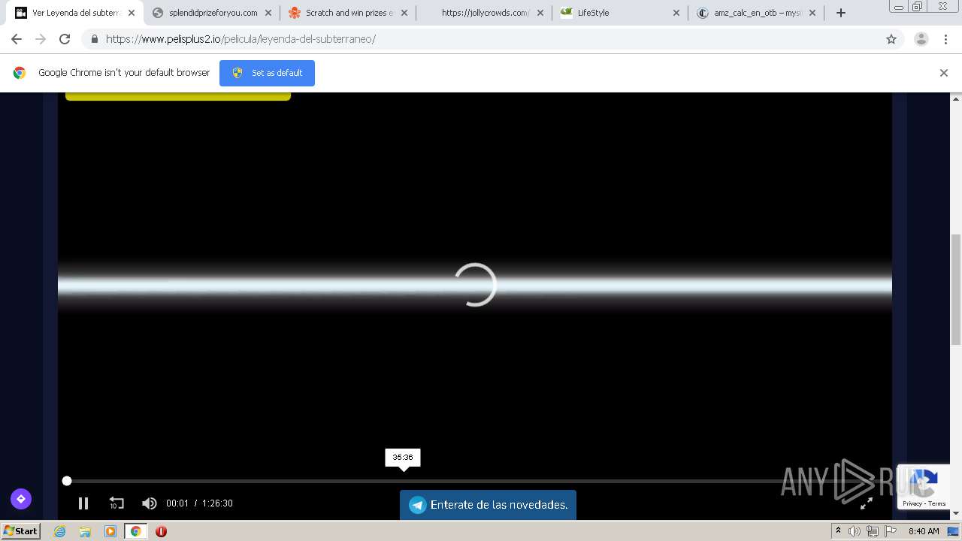Viewport: 962px width, 541px height.
Task: Open network status tray icon
Action: point(873,531)
